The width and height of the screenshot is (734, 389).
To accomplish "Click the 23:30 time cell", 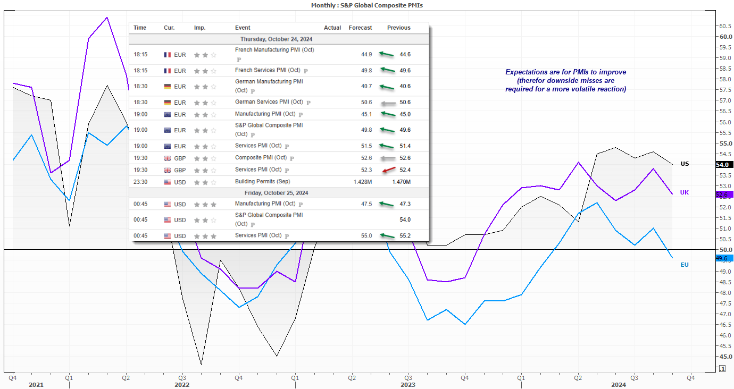I will [x=140, y=182].
